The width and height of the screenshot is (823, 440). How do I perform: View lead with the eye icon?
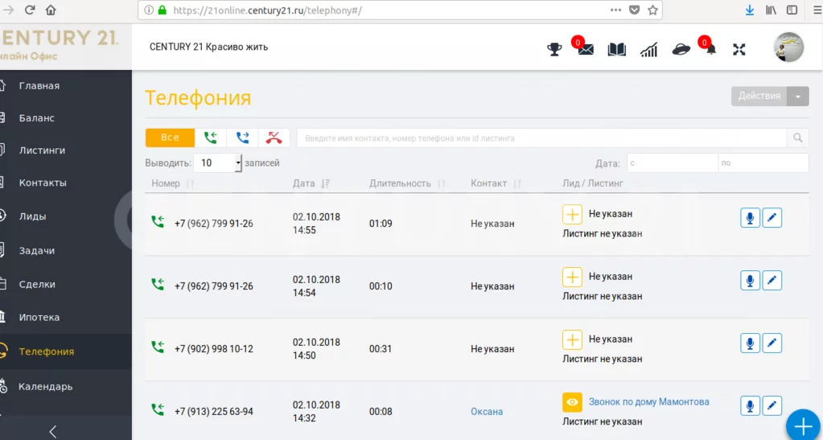point(572,402)
